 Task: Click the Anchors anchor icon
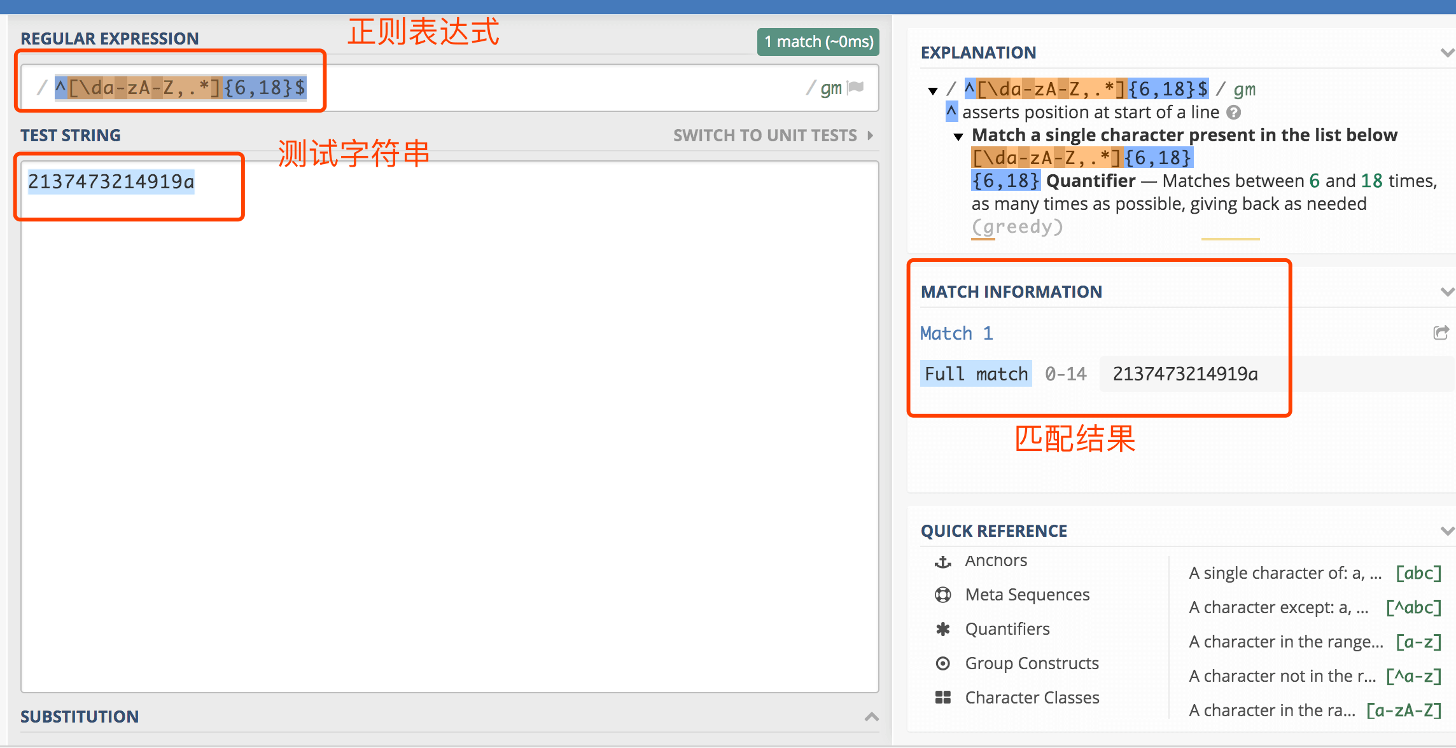942,562
